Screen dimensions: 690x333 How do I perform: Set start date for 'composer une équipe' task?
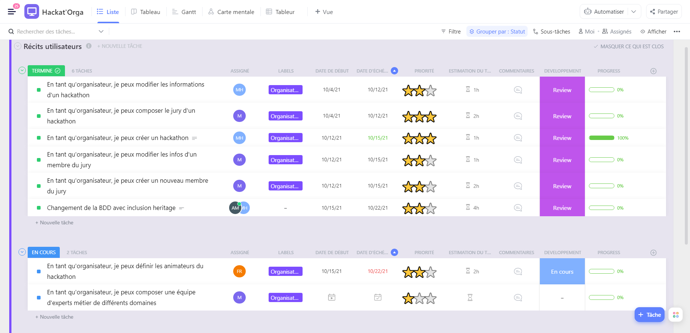[x=331, y=297]
